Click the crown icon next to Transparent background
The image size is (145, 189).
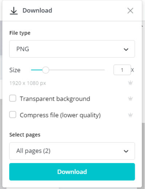tap(130, 98)
